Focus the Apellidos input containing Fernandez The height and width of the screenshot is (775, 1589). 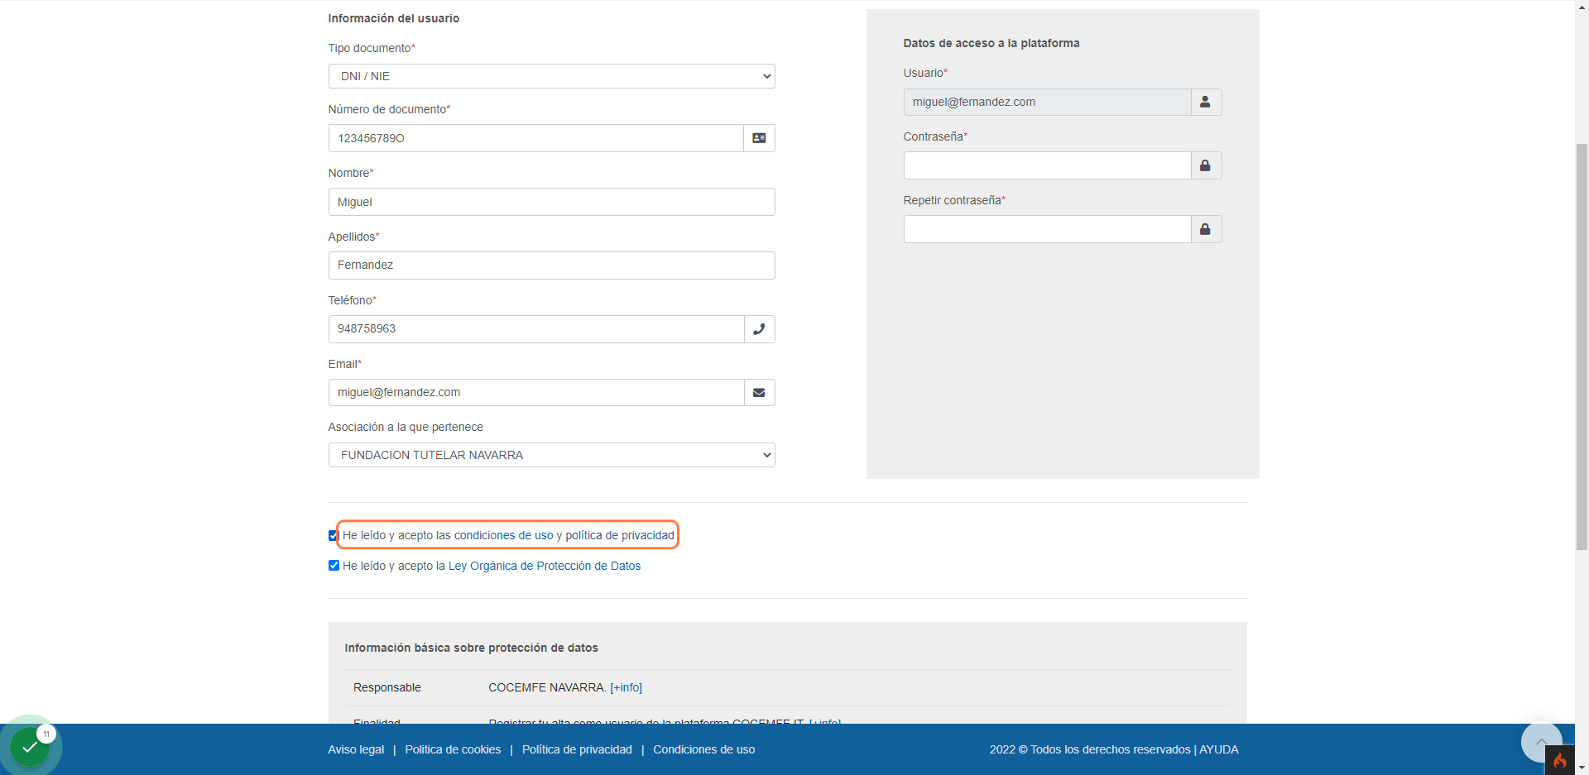[552, 266]
